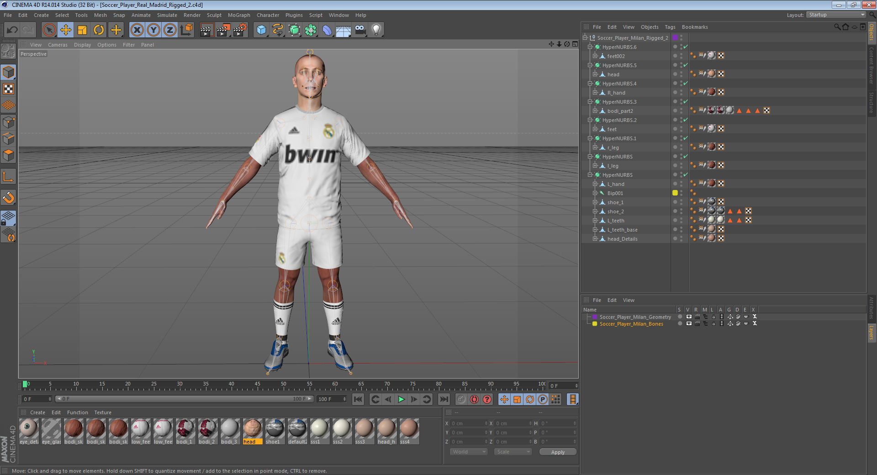Open the Render Settings
877x475 pixels.
point(240,30)
